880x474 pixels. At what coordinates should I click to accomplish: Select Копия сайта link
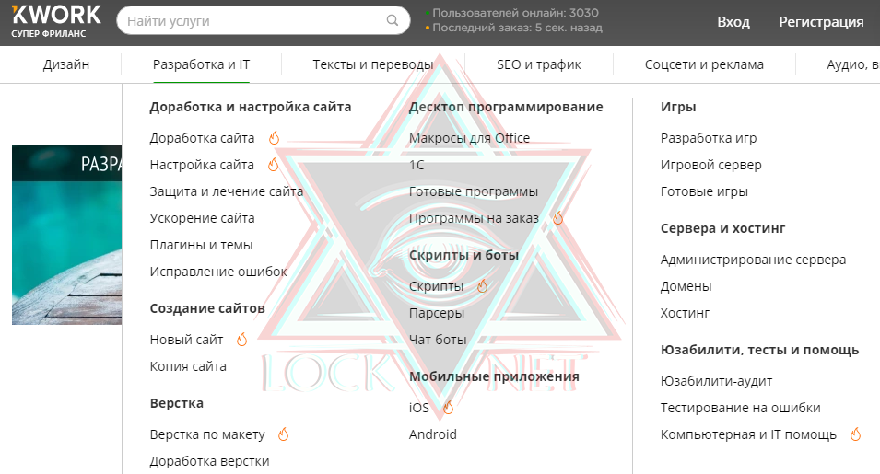click(188, 366)
